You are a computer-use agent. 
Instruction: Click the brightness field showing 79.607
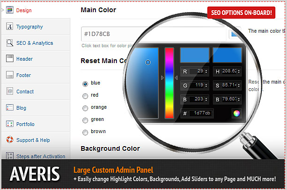(x=229, y=99)
